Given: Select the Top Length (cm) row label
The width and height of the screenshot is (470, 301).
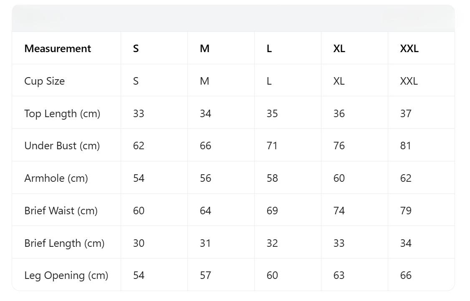Looking at the screenshot, I should [62, 113].
